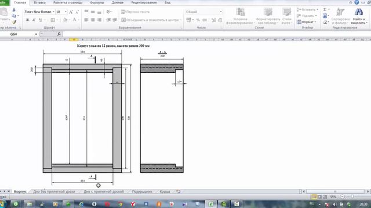The width and height of the screenshot is (371, 208).
Task: Toggle italic formatting (К)
Action: 34,20
